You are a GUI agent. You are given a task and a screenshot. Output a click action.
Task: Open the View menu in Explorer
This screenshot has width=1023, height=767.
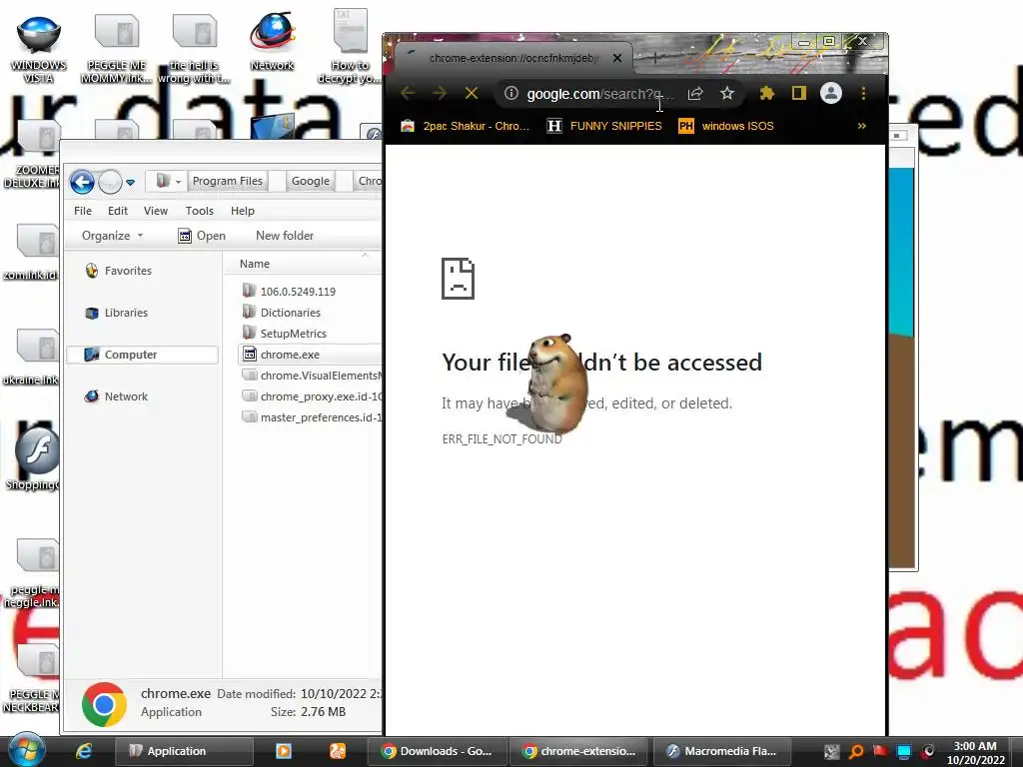[155, 211]
